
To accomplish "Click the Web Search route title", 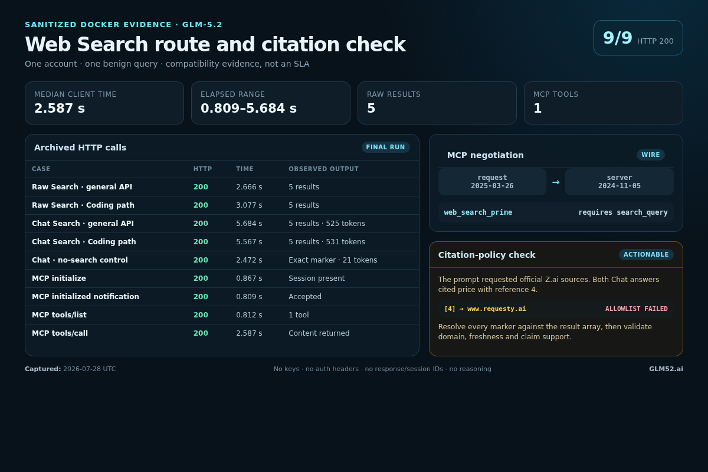I will 215,44.
